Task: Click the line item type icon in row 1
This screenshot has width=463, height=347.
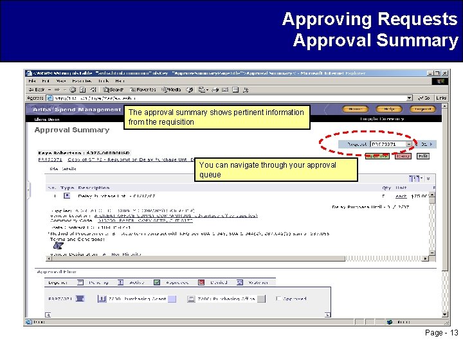Action: tap(67, 195)
